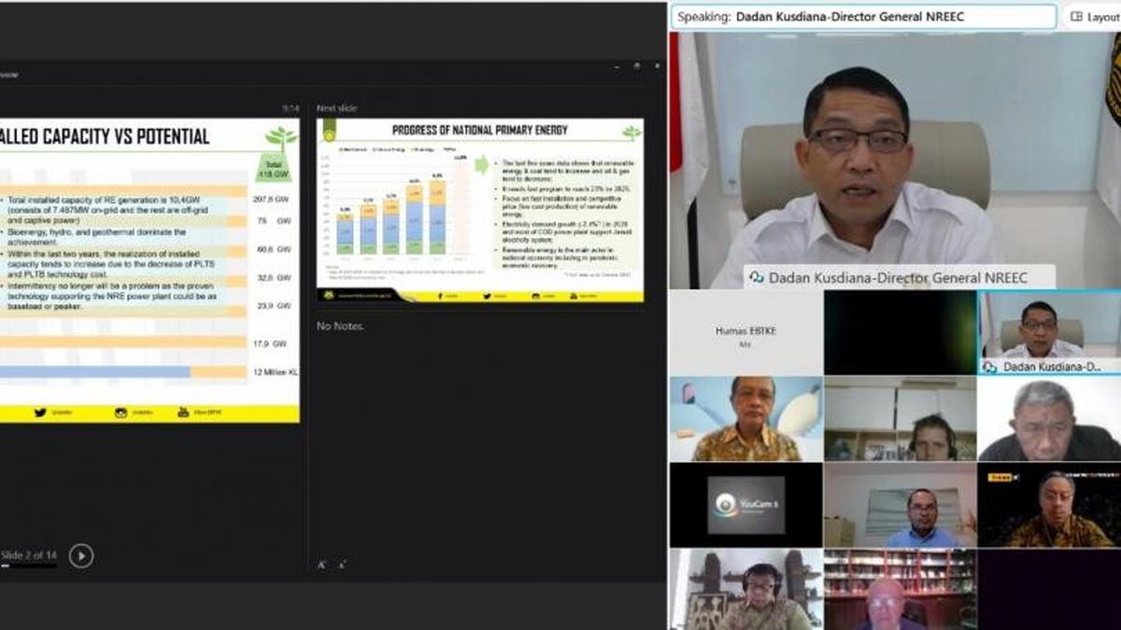Click the YouTube EBTKE icon in the slide footer
The height and width of the screenshot is (630, 1121).
point(183,413)
